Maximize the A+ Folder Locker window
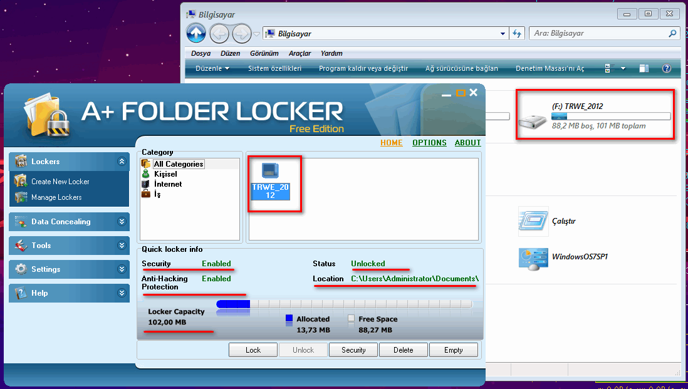The height and width of the screenshot is (389, 688). pos(461,93)
